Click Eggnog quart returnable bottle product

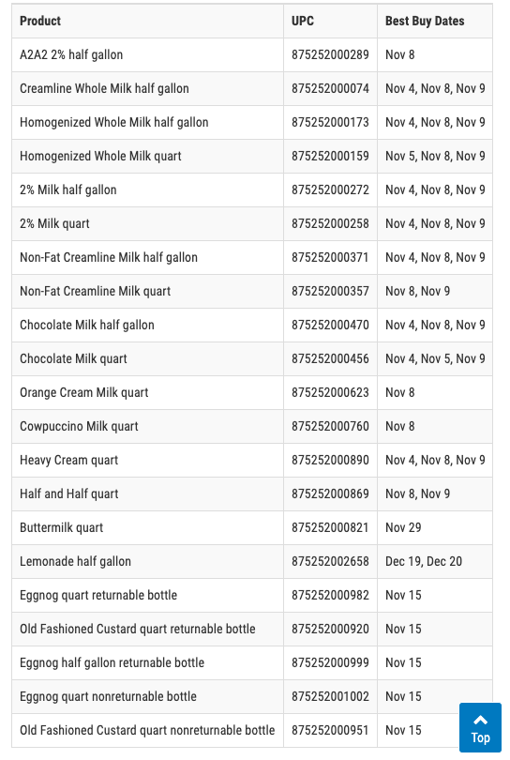(98, 595)
